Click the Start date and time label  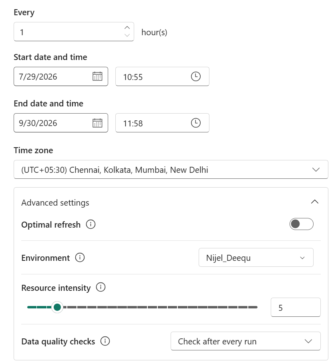[50, 57]
